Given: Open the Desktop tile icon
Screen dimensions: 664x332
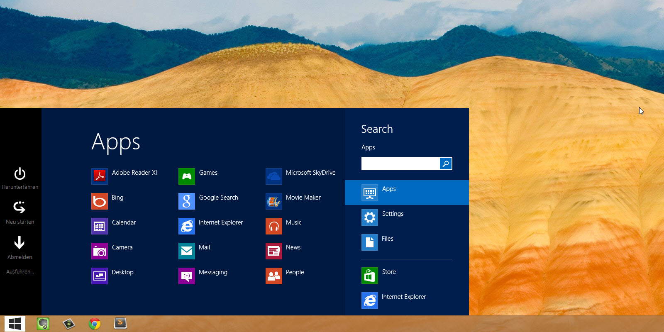Looking at the screenshot, I should [x=100, y=276].
